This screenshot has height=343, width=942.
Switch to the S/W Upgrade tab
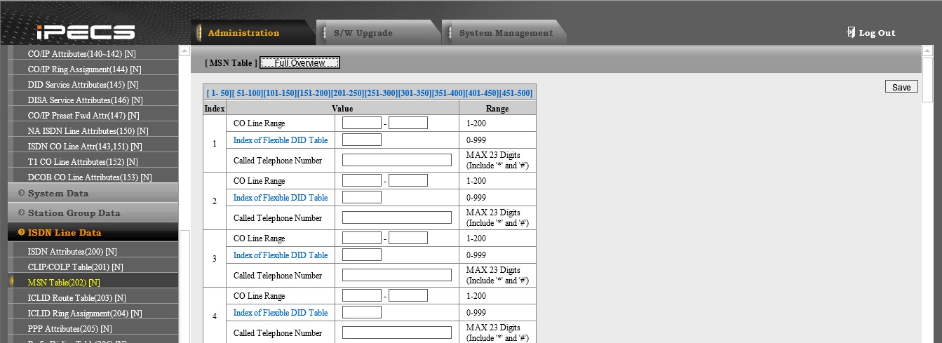point(363,33)
